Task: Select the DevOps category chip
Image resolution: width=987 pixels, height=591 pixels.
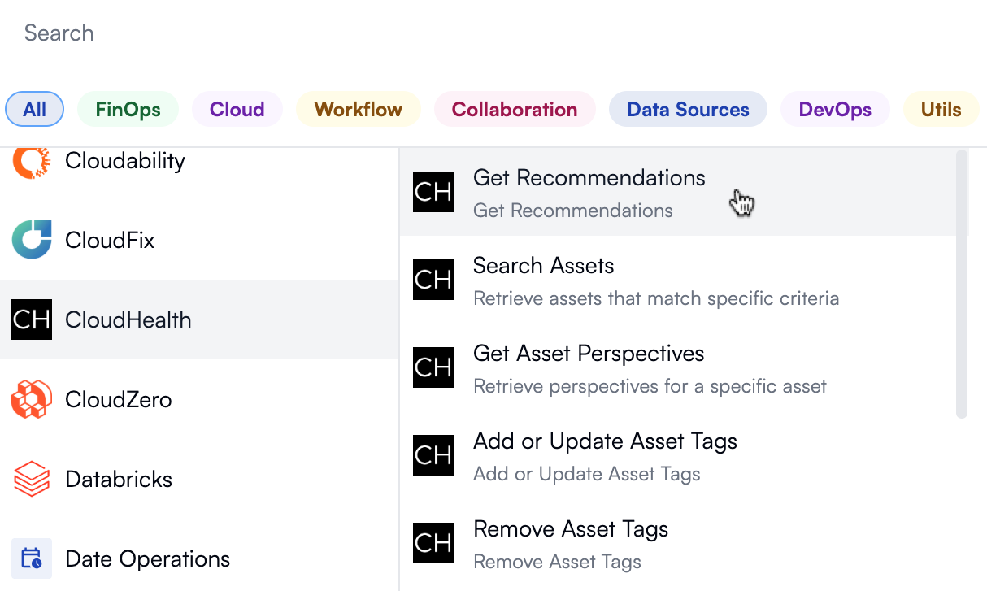Action: pyautogui.click(x=835, y=110)
